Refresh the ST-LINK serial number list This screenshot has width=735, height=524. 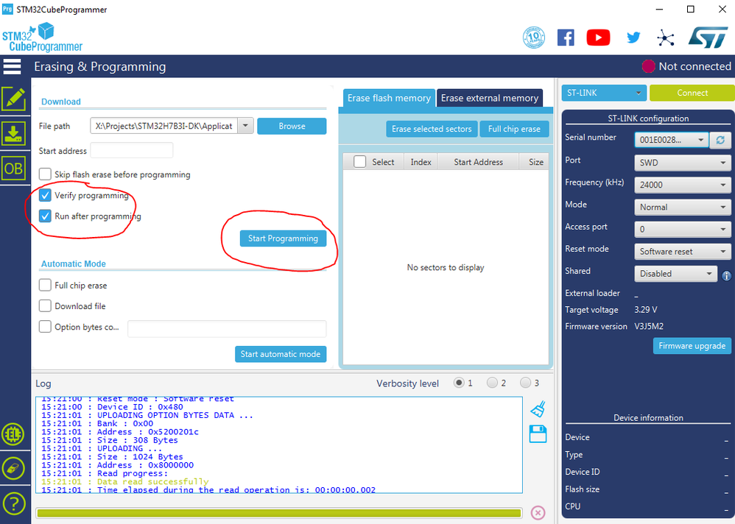tap(720, 140)
